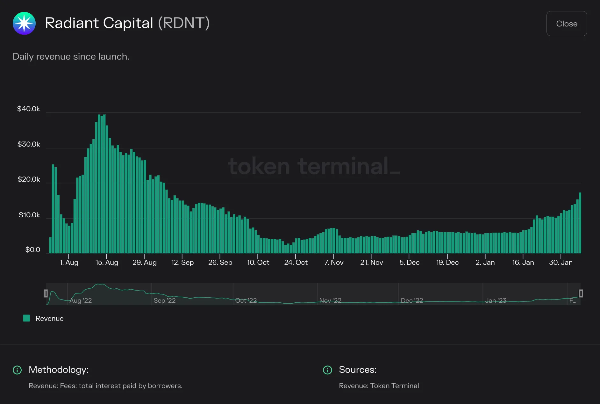Image resolution: width=600 pixels, height=404 pixels.
Task: Click the 19. Dec x-axis label
Action: tap(447, 262)
